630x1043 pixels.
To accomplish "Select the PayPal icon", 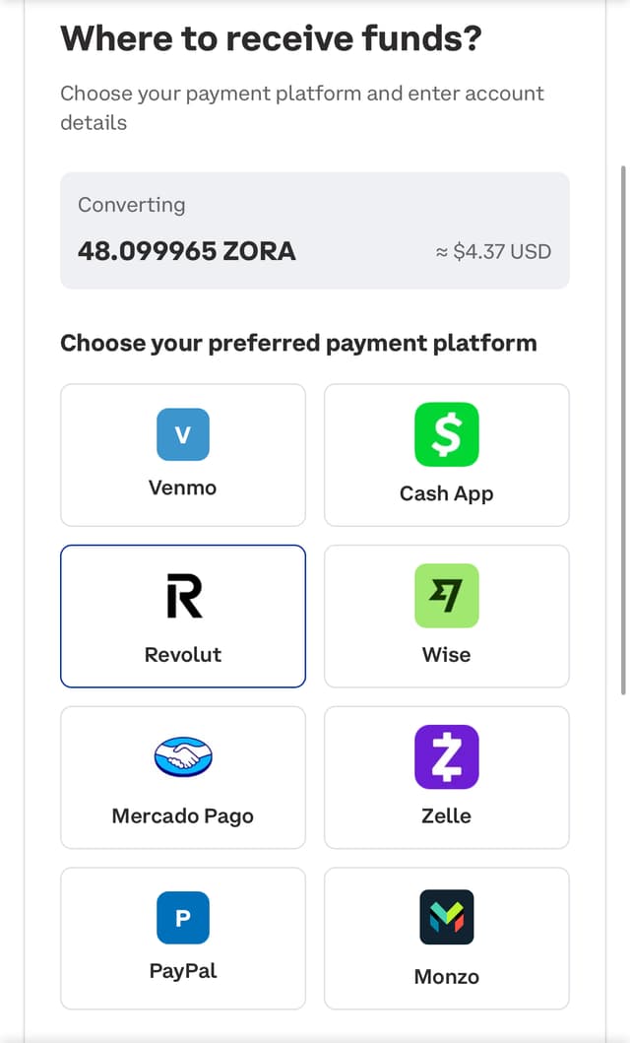I will click(x=182, y=917).
